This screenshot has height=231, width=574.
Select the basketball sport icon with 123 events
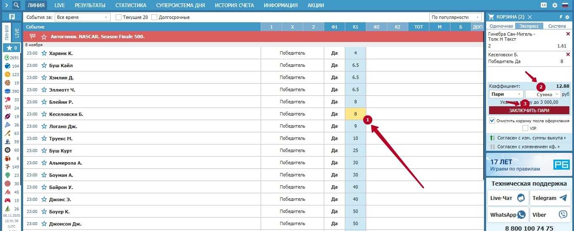pos(8,74)
